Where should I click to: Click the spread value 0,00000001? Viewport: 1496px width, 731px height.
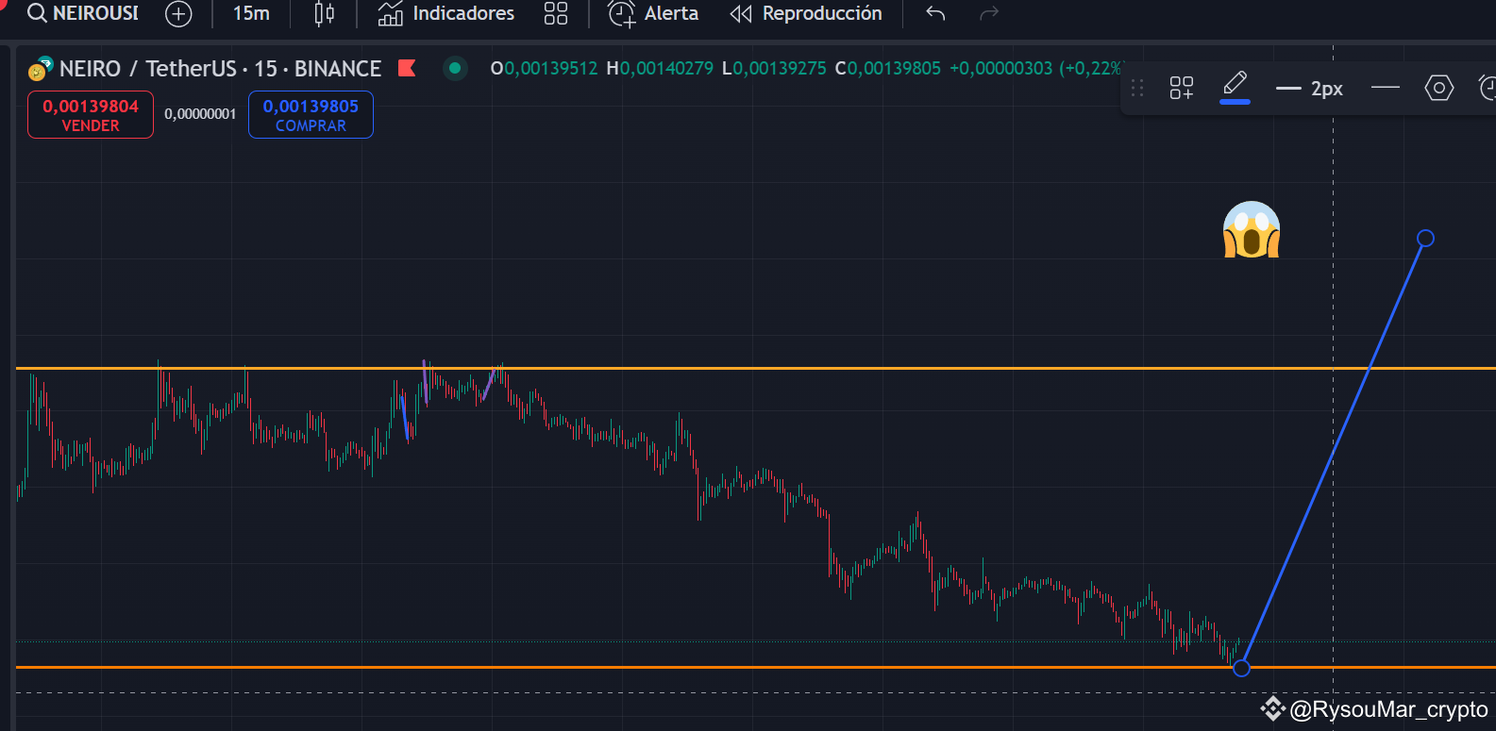tap(200, 114)
